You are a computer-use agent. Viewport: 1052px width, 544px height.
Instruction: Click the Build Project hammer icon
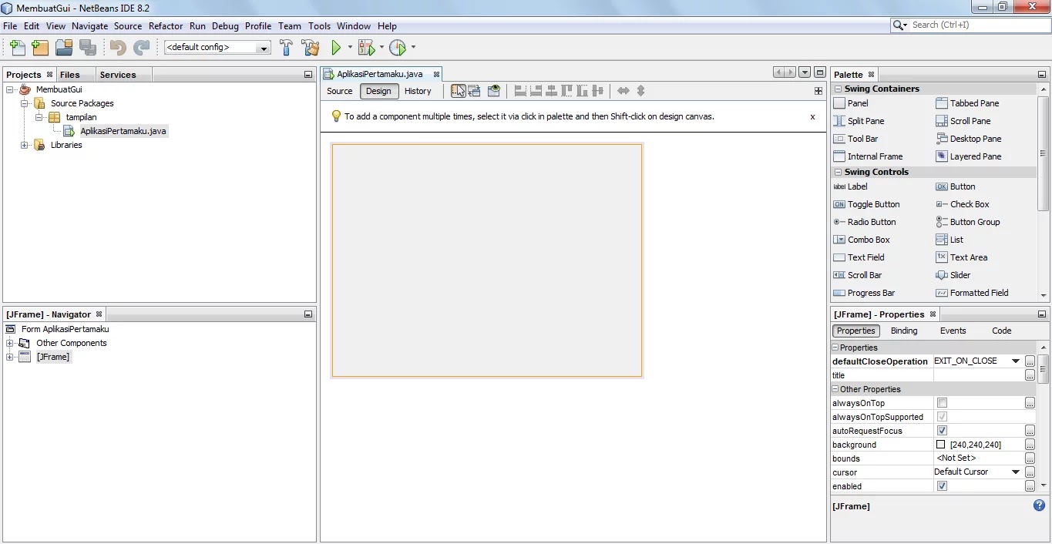pos(286,47)
